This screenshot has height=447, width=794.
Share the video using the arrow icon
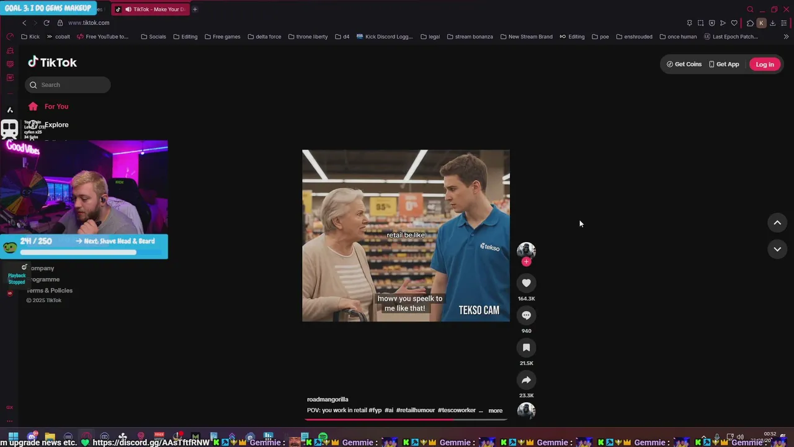click(526, 380)
